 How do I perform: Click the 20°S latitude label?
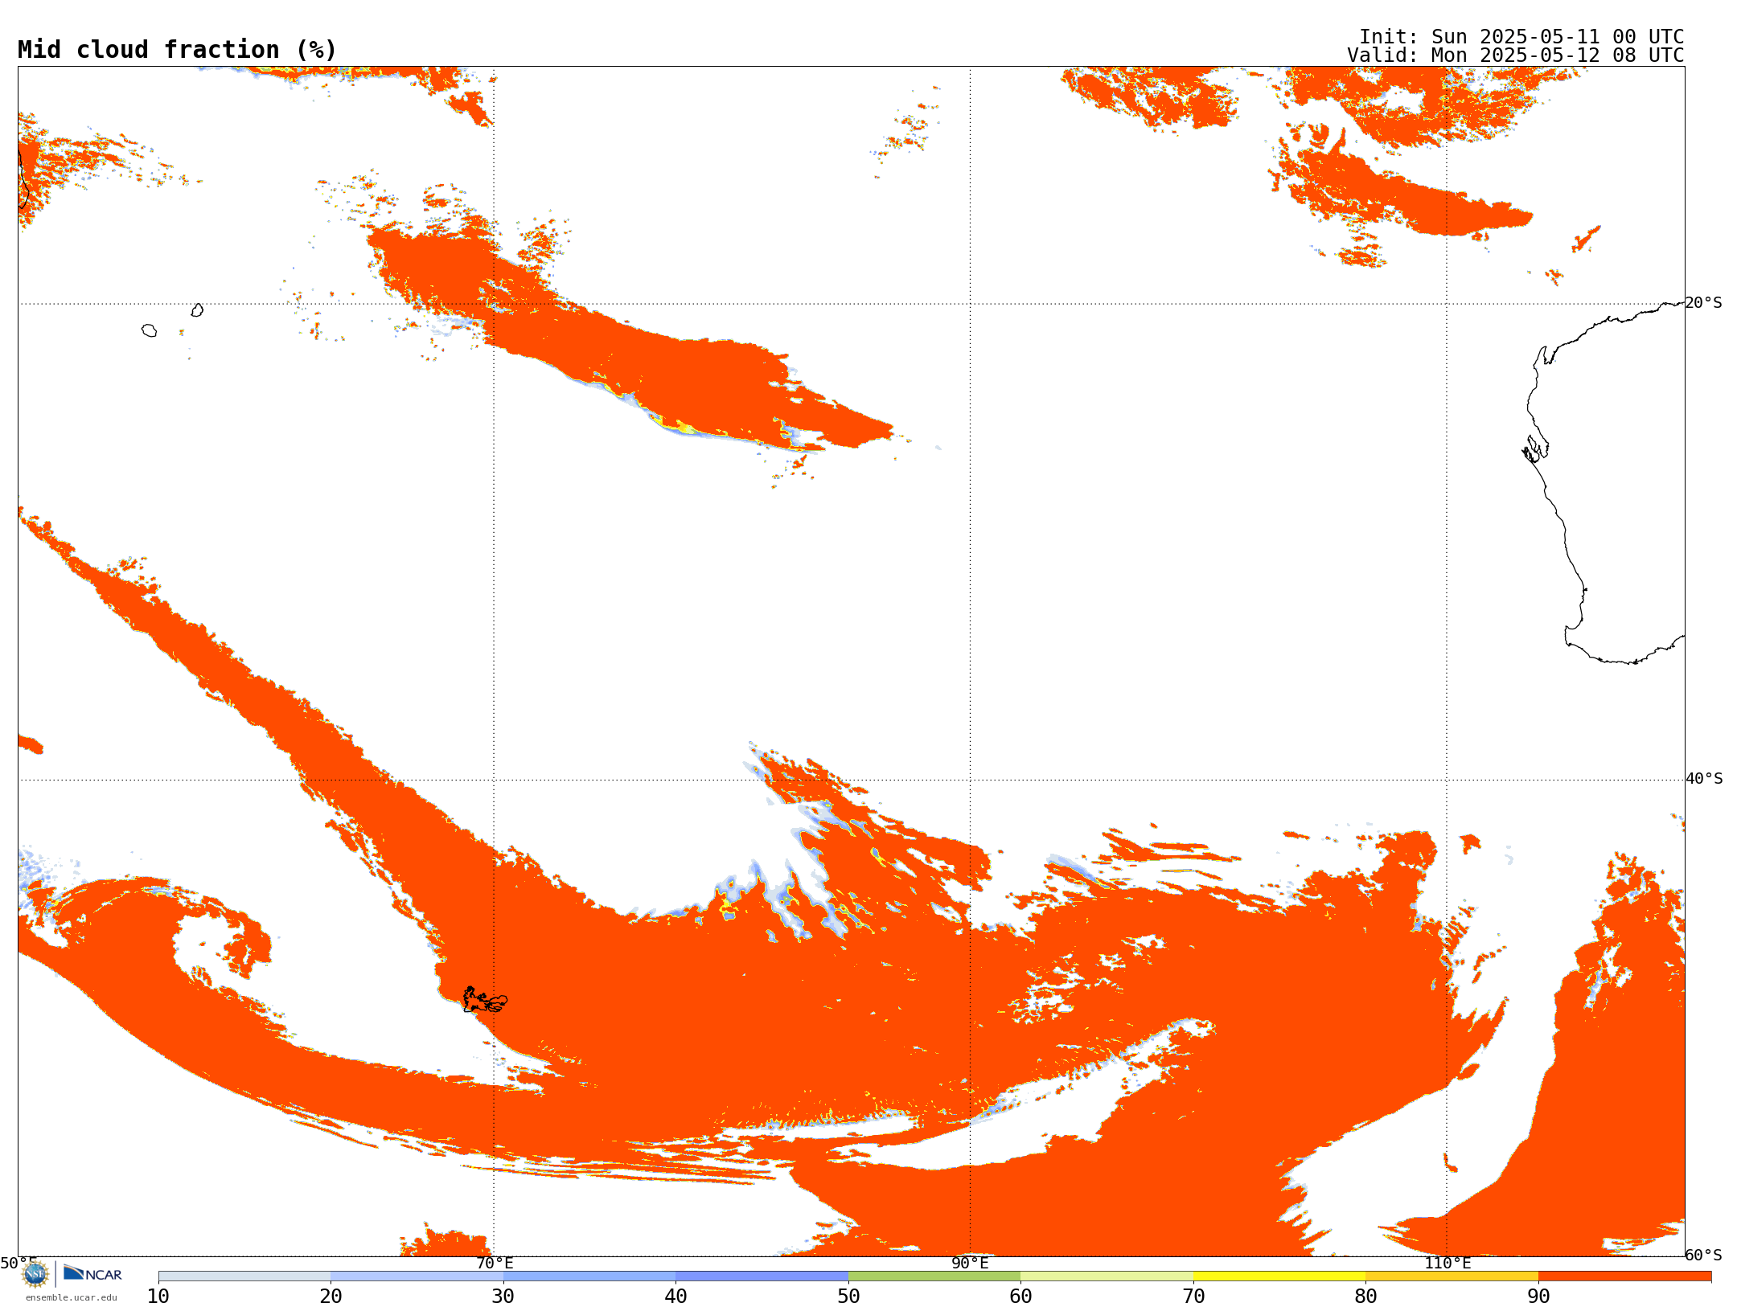(1704, 303)
